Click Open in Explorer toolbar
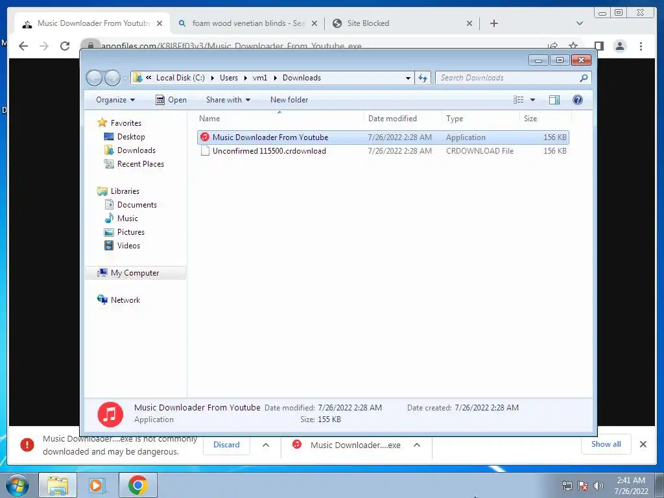Viewport: 664px width, 498px height. tap(171, 100)
